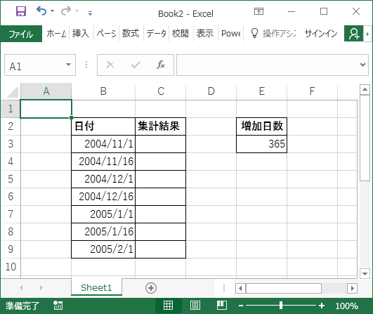This screenshot has width=373, height=314.
Task: Open the ribbon display options icon
Action: pos(259,11)
